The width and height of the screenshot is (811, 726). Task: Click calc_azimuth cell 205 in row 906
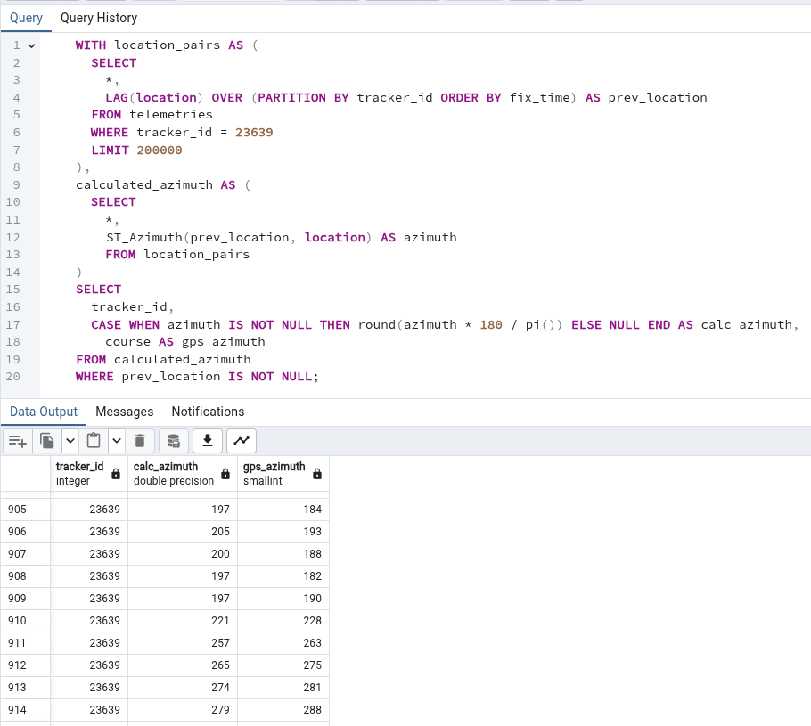pos(183,532)
